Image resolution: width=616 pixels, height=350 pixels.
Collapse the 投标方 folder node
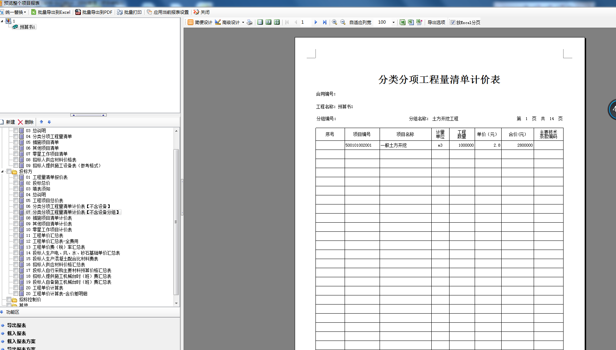click(3, 171)
